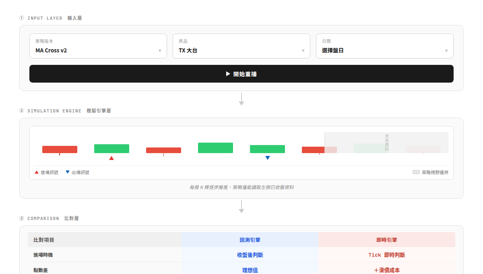This screenshot has height=274, width=483.
Task: Click the vertical 未來資料 label
Action: (387, 143)
